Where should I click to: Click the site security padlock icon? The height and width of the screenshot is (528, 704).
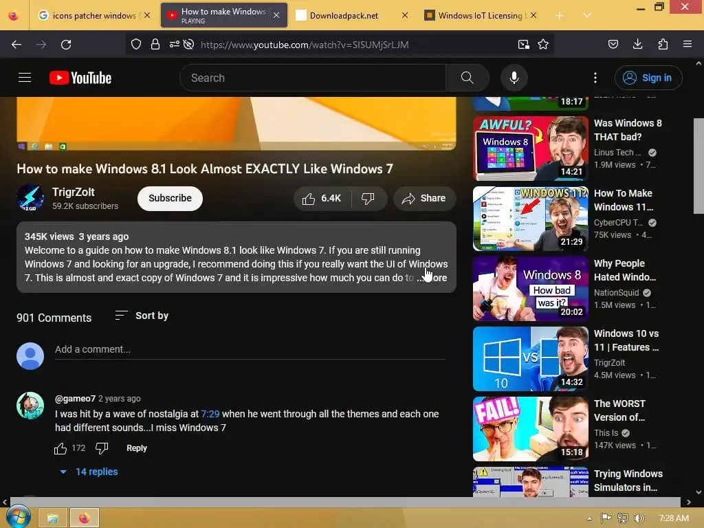[155, 44]
